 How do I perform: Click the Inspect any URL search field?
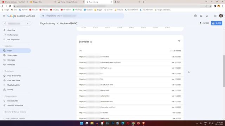(82, 16)
